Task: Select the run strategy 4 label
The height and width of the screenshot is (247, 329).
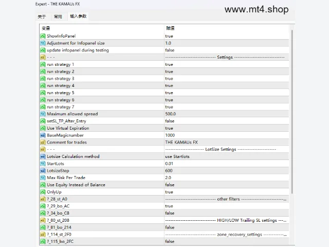Action: [61, 86]
